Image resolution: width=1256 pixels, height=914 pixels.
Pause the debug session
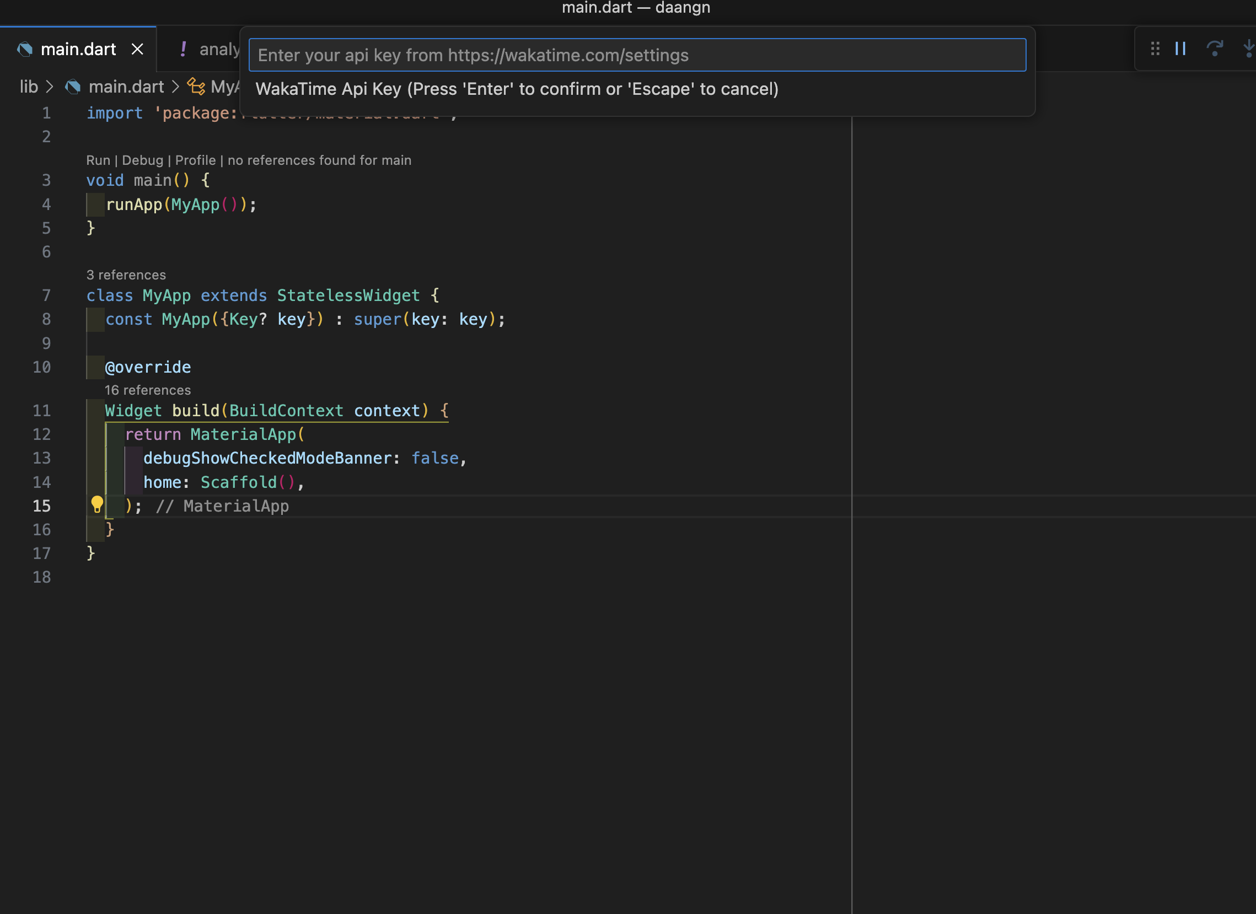tap(1180, 49)
